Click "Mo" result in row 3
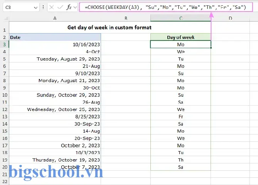 point(180,44)
